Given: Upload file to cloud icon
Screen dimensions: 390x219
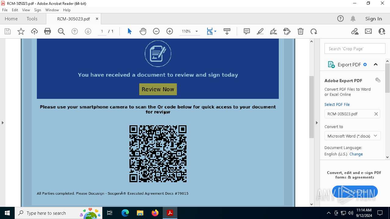Looking at the screenshot, I should 34,31.
